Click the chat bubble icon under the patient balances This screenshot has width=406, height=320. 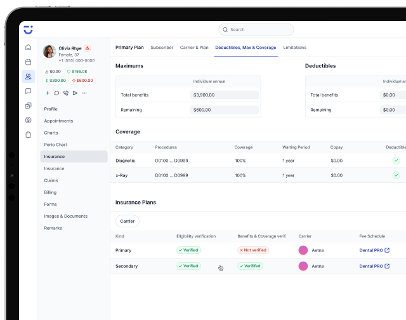[x=56, y=93]
